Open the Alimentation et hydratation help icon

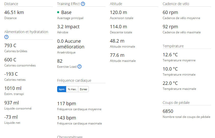[x=6, y=37]
